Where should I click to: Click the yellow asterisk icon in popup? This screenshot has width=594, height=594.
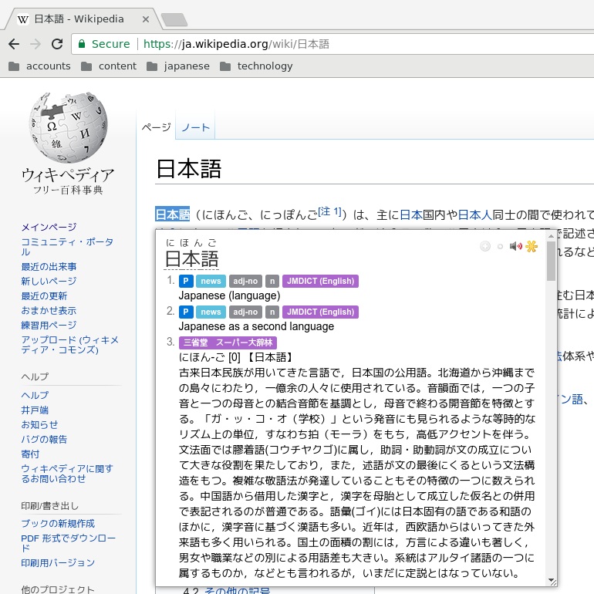(x=532, y=246)
